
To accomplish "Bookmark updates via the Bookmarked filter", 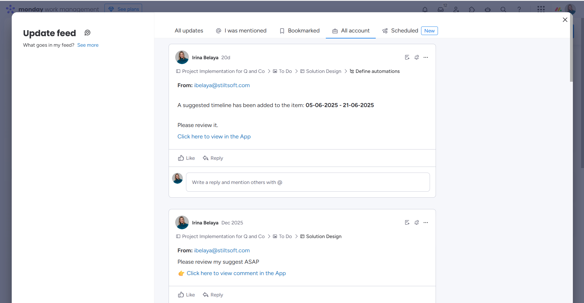I will point(299,30).
